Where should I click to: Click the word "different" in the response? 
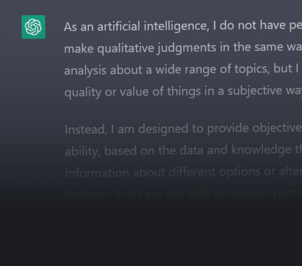(x=192, y=172)
